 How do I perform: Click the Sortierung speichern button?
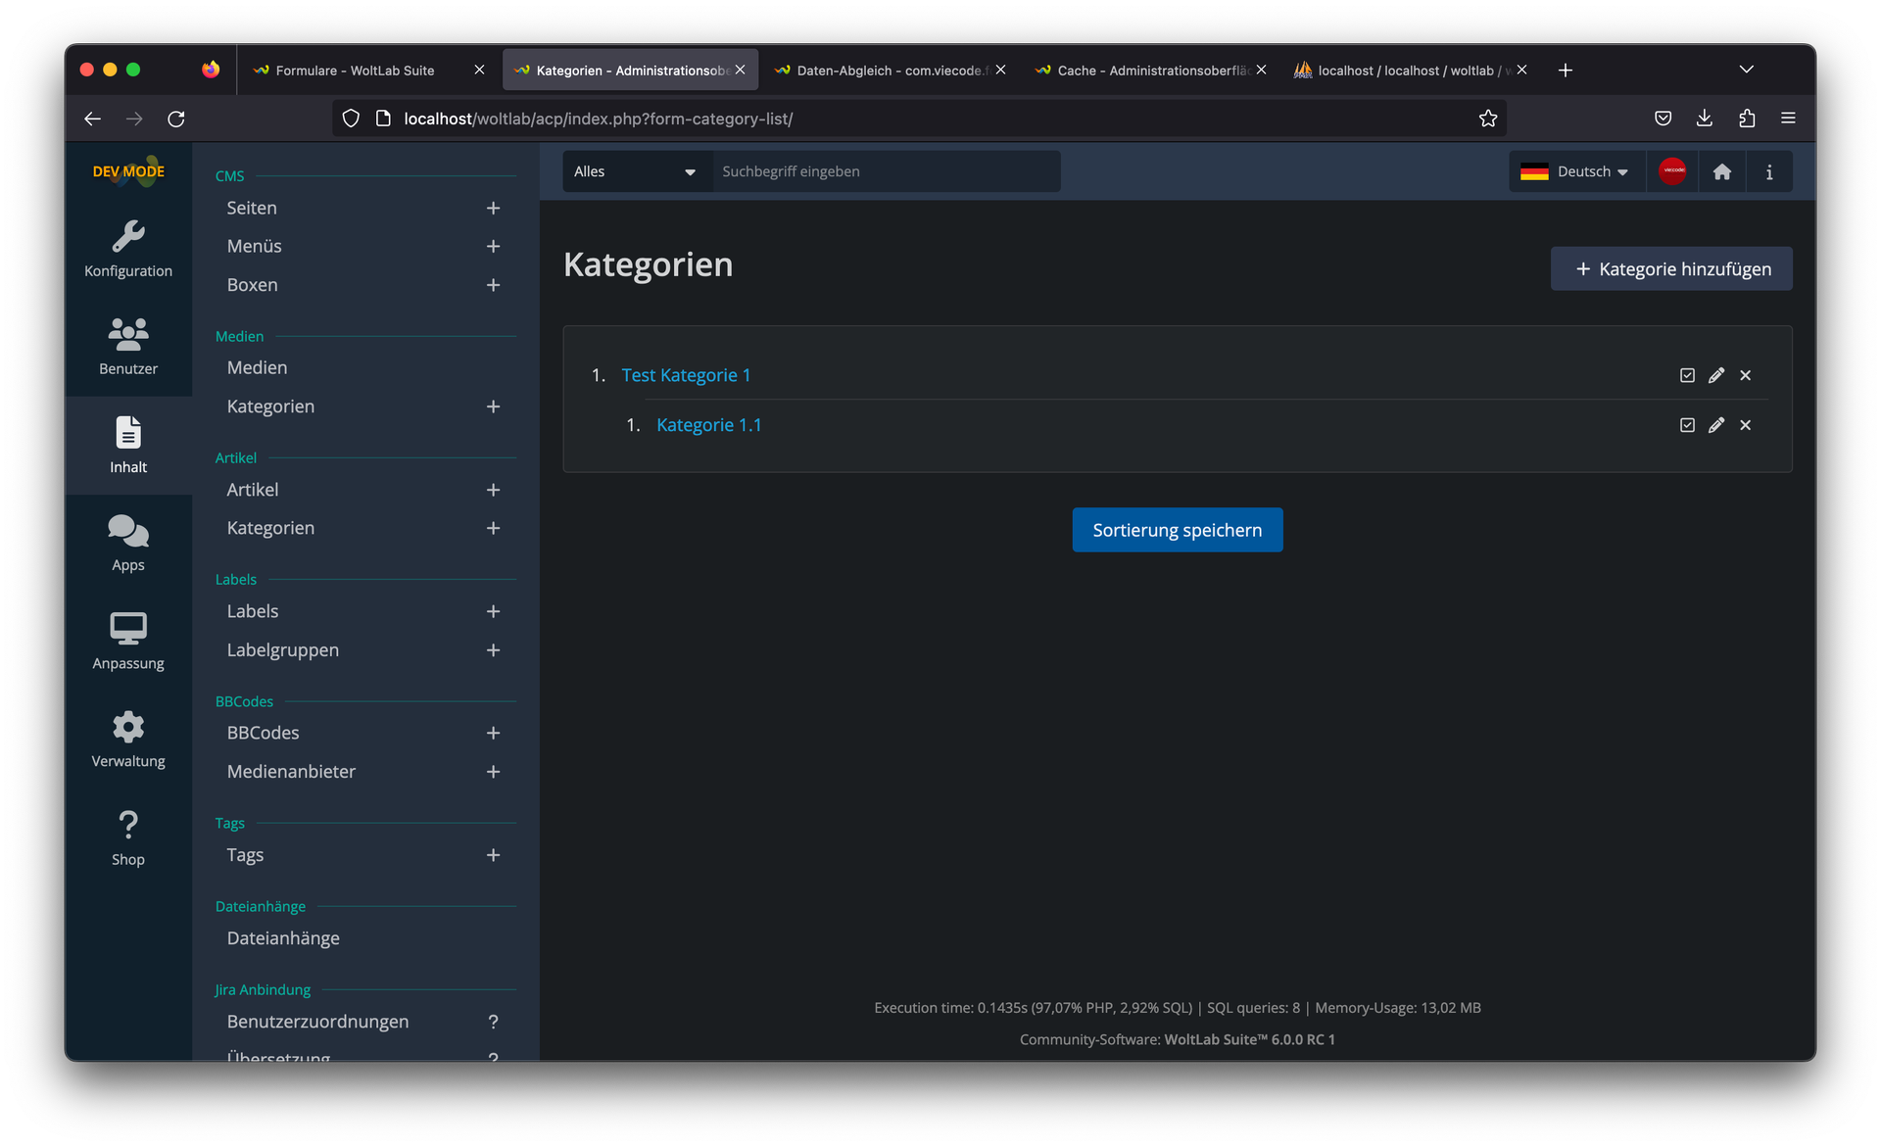[x=1177, y=530]
